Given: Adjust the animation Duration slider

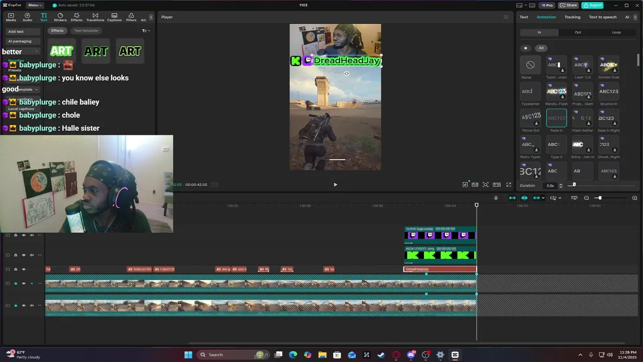Looking at the screenshot, I should pos(574,185).
